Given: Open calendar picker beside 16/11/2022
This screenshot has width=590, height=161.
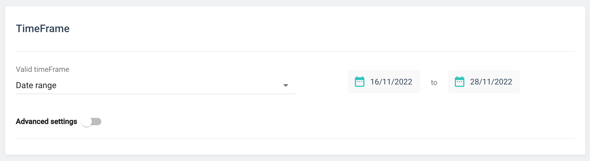Looking at the screenshot, I should (359, 82).
